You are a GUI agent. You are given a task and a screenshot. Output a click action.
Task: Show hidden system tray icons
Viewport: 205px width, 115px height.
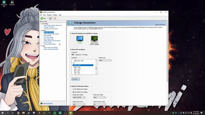pyautogui.click(x=171, y=113)
